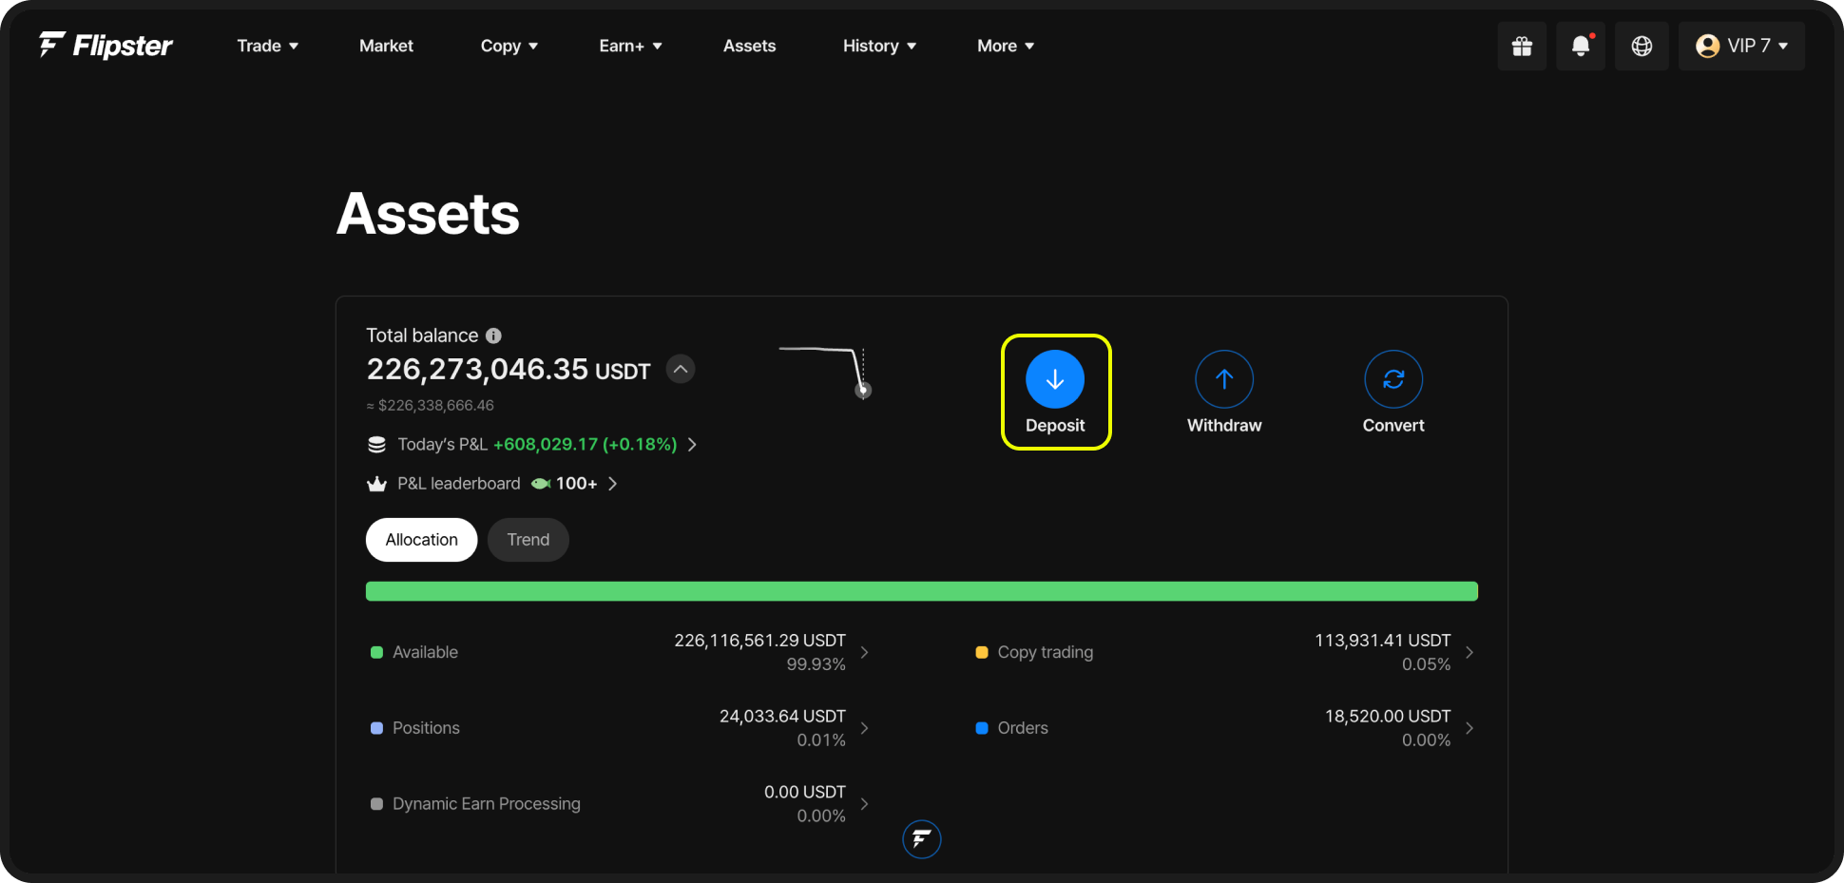Click the yellow Copy trading color dot
The image size is (1844, 883).
tap(982, 652)
